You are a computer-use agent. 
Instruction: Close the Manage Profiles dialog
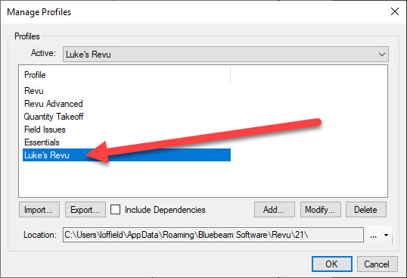pos(395,11)
